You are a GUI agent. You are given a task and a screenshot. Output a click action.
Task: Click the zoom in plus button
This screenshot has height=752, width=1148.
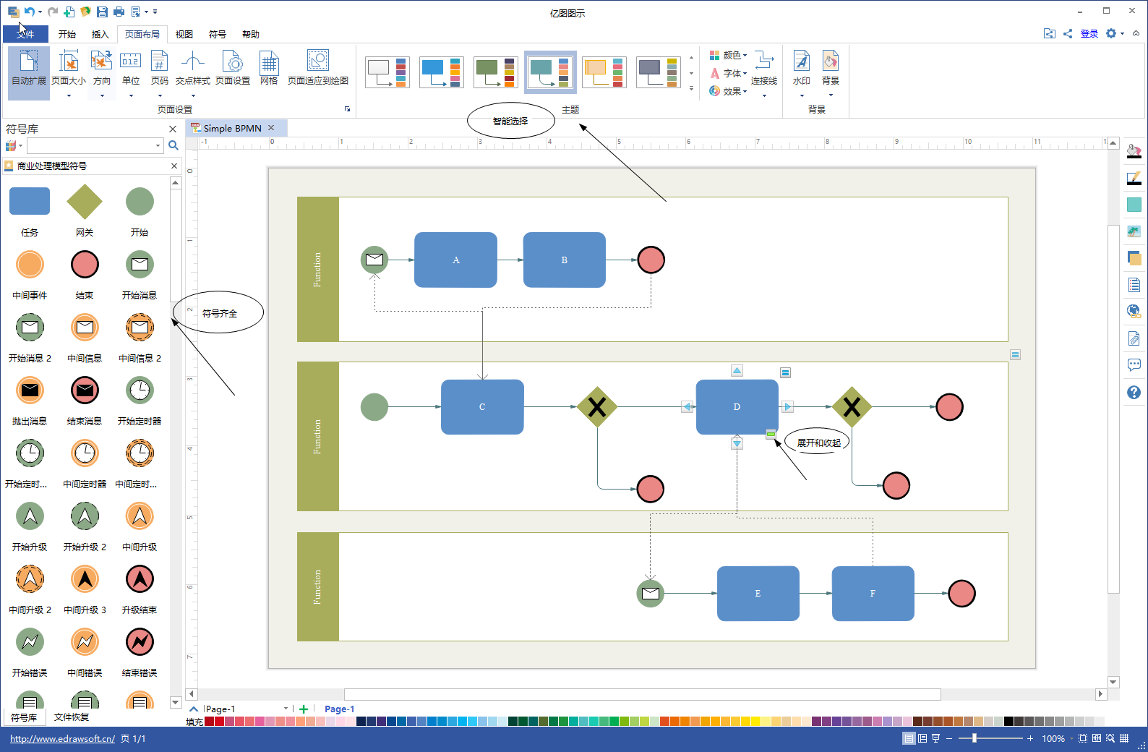(1030, 738)
